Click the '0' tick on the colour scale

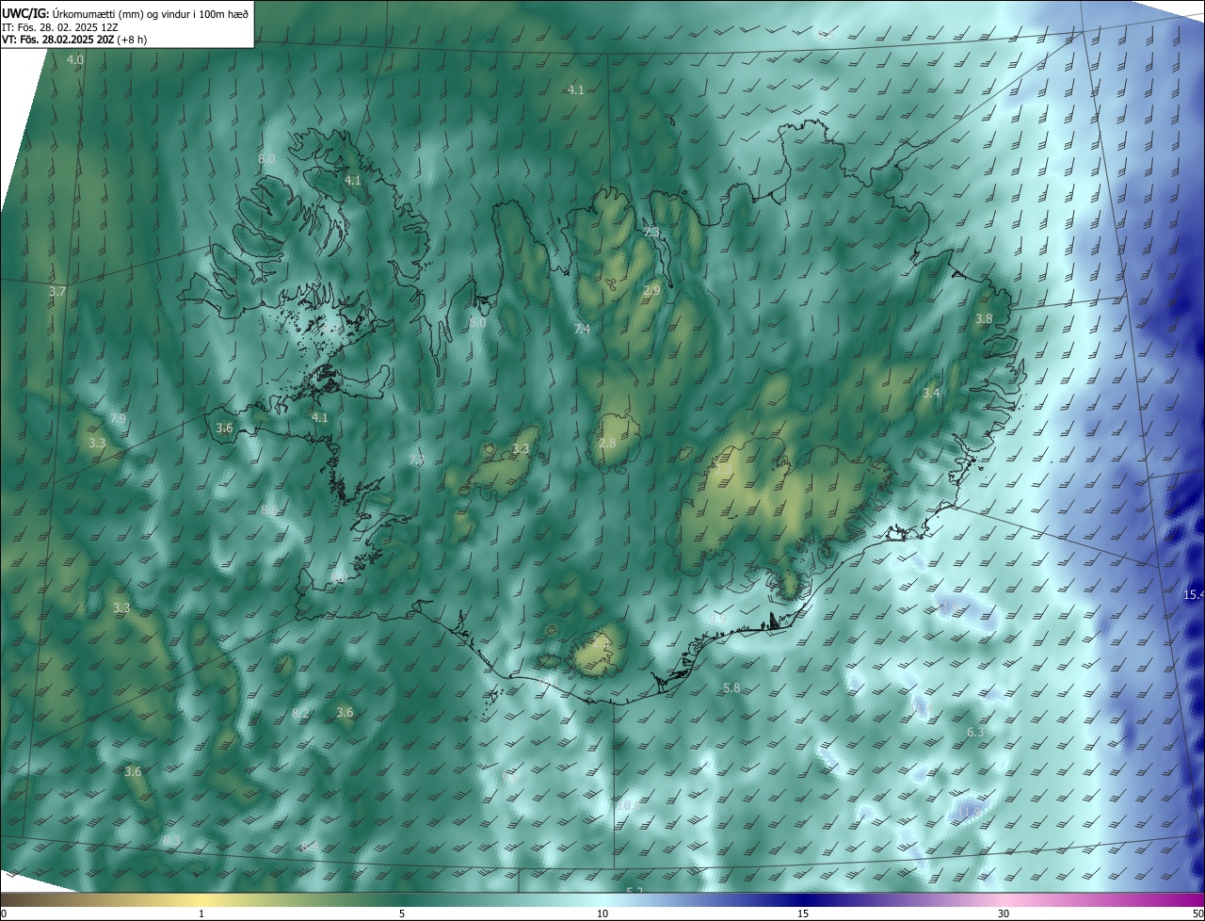coord(3,913)
